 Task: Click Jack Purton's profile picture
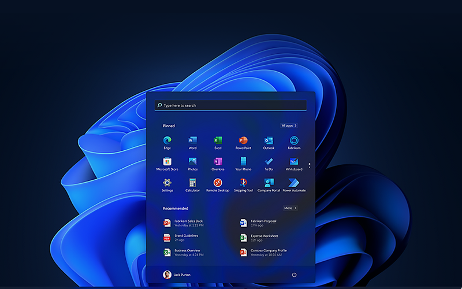click(x=167, y=275)
